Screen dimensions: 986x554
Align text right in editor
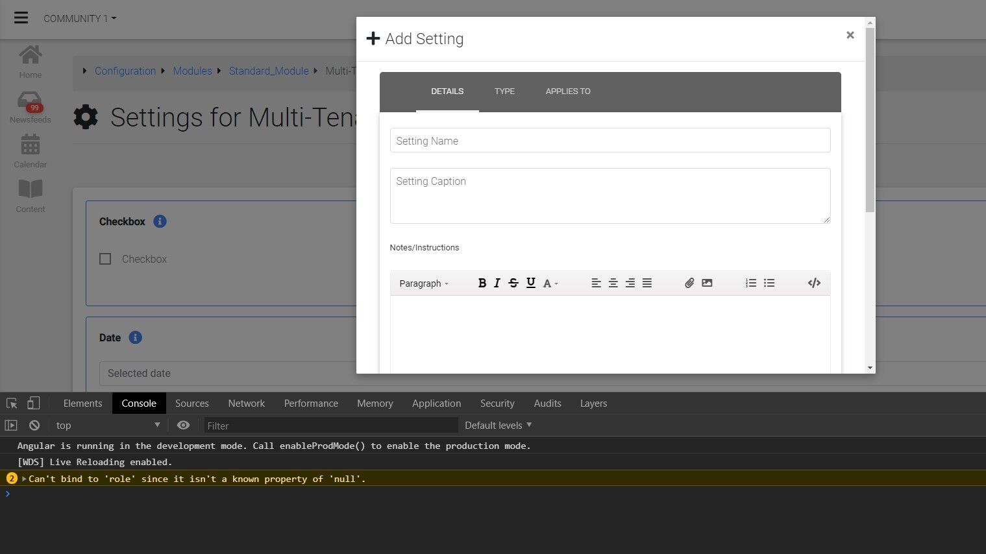pos(630,283)
